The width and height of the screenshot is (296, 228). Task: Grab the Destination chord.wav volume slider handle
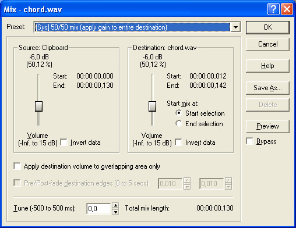152,106
